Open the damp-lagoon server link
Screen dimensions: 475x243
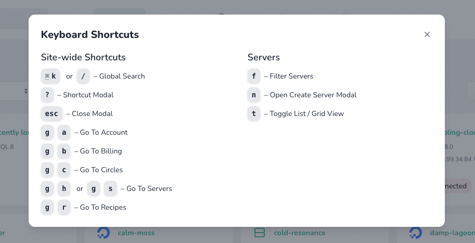(452, 233)
